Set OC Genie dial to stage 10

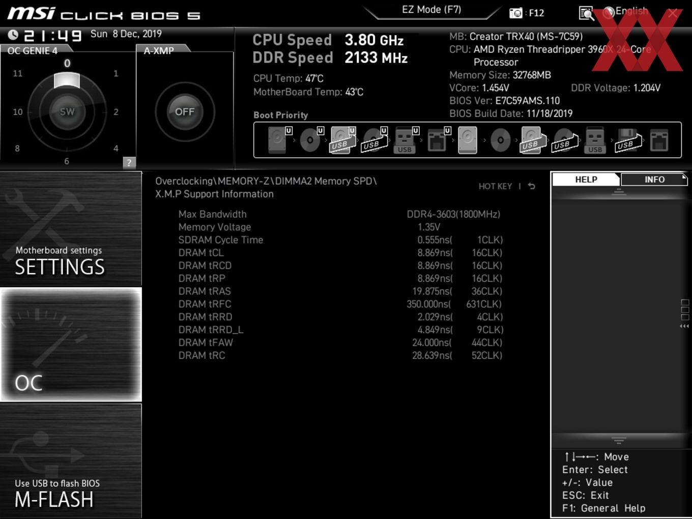(18, 111)
